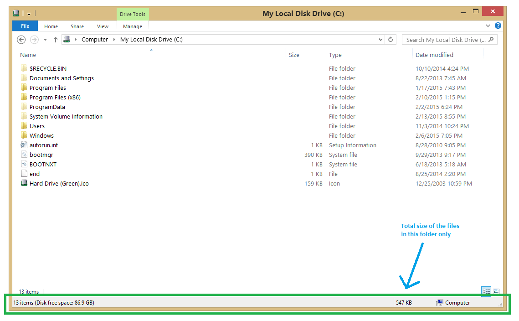Viewport: 519px width, 321px height.
Task: Click the Refresh icon next to address bar
Action: [391, 40]
